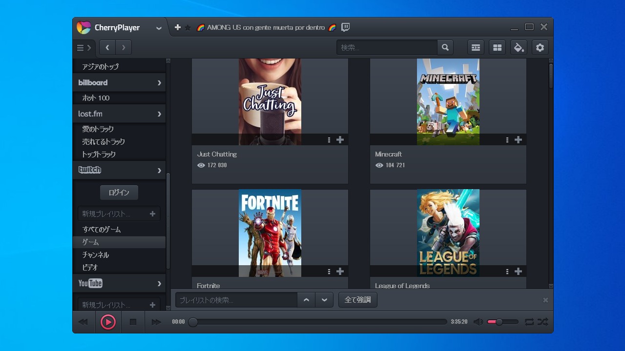
Task: Open Fortnite more options dots
Action: pyautogui.click(x=329, y=272)
